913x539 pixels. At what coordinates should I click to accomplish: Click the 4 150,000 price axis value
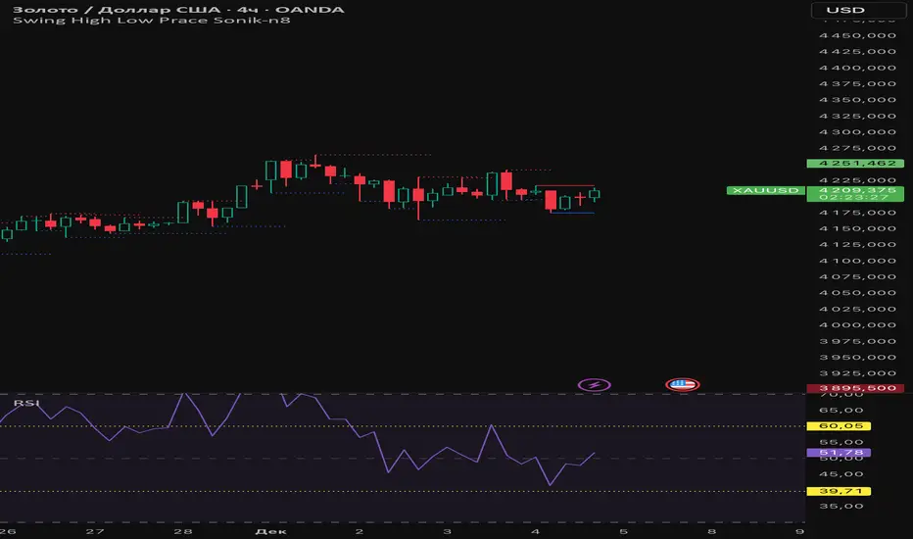(x=857, y=228)
